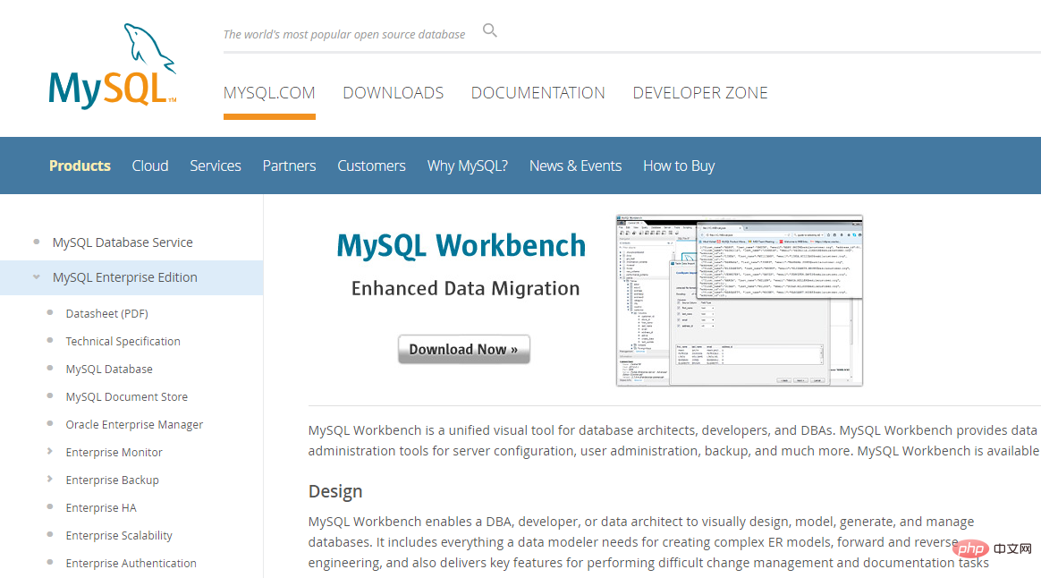The width and height of the screenshot is (1041, 578).
Task: Click the MySQL Workbench screenshot thumbnail
Action: (739, 301)
